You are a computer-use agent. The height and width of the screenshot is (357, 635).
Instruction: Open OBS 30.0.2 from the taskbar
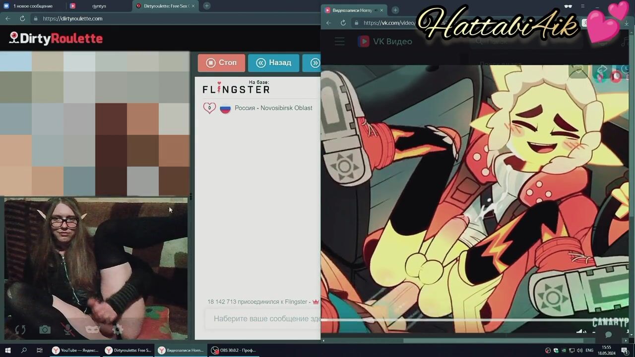coord(233,350)
